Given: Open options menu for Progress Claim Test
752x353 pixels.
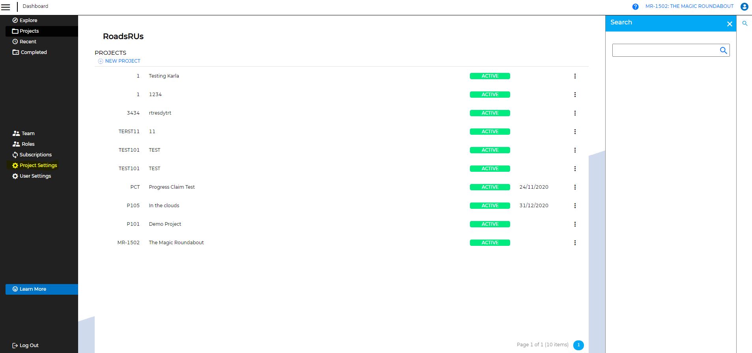Looking at the screenshot, I should (575, 187).
